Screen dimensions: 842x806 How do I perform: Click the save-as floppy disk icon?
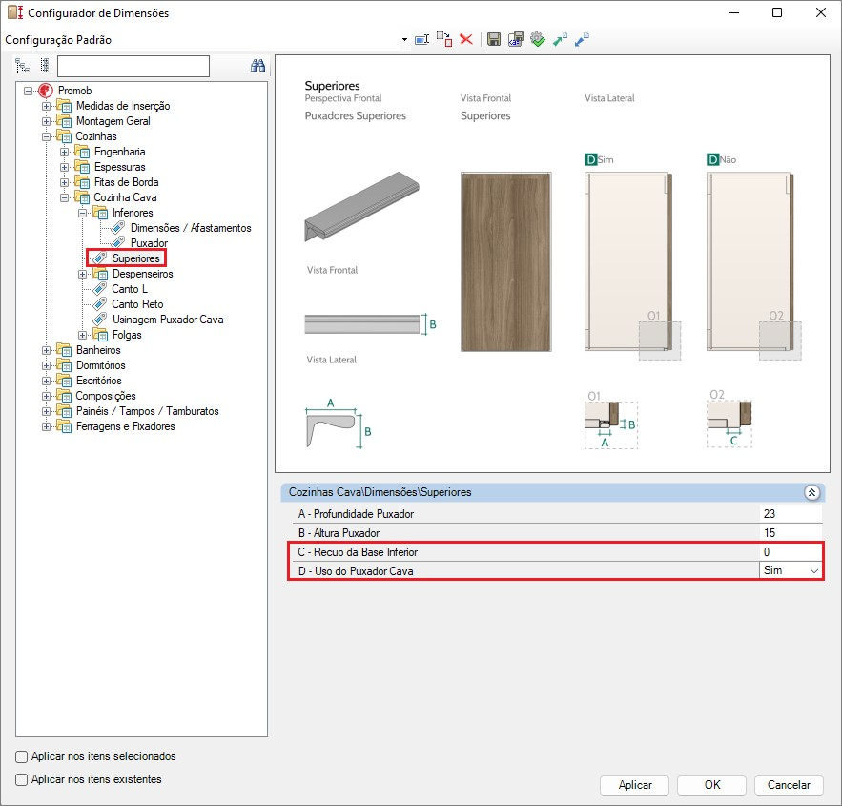pos(516,39)
